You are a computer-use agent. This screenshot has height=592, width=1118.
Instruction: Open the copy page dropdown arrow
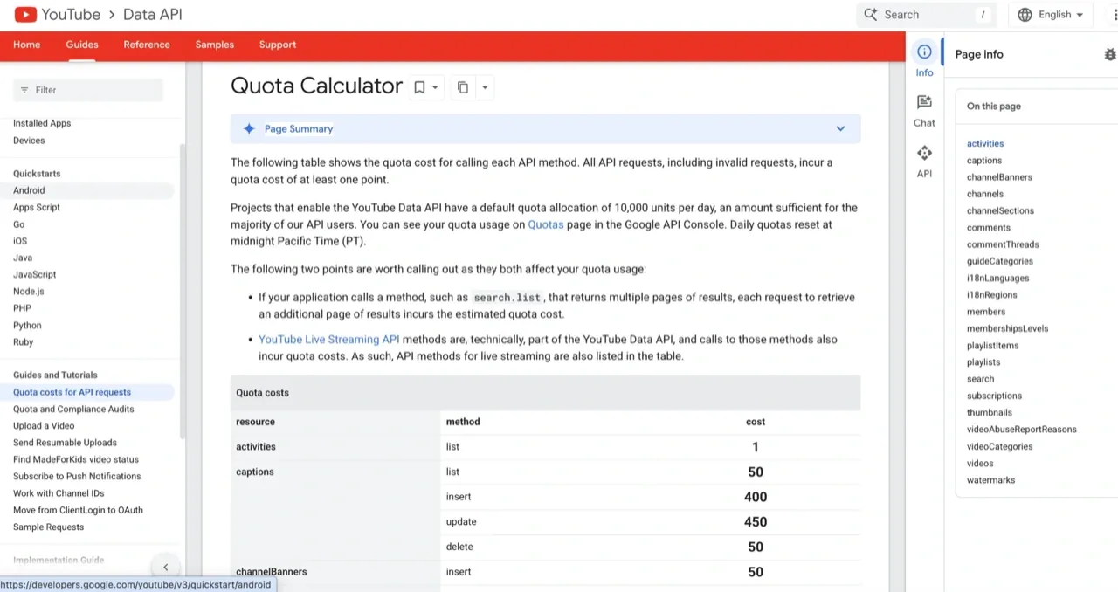coord(485,87)
